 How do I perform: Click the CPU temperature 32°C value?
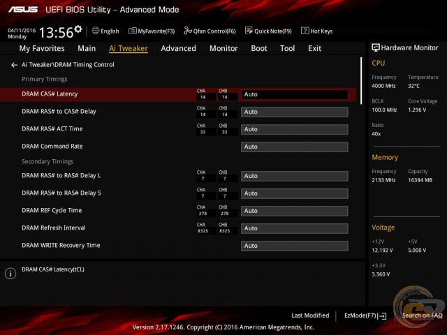tap(413, 86)
